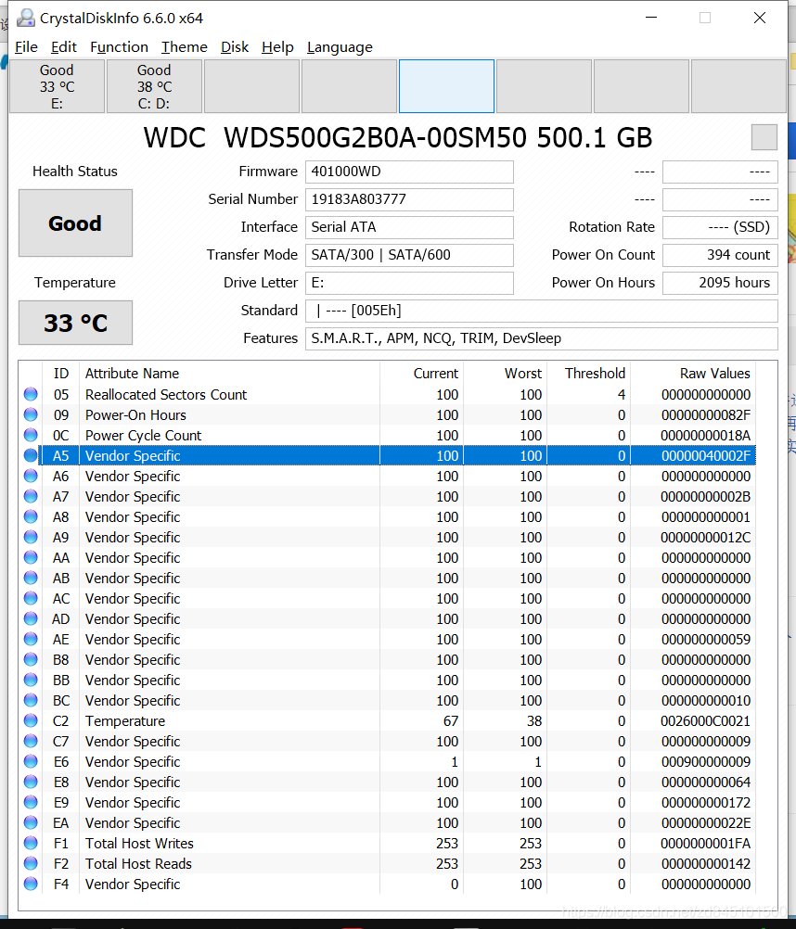Click the Interface field Serial ATA
This screenshot has height=929, width=796.
tap(409, 227)
